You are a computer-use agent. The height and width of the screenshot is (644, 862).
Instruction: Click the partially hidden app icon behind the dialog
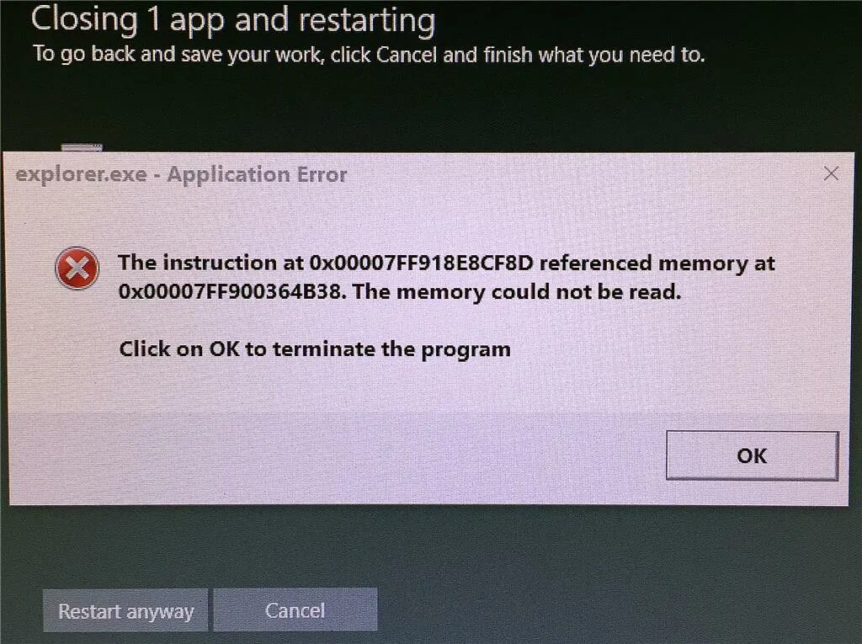[82, 147]
